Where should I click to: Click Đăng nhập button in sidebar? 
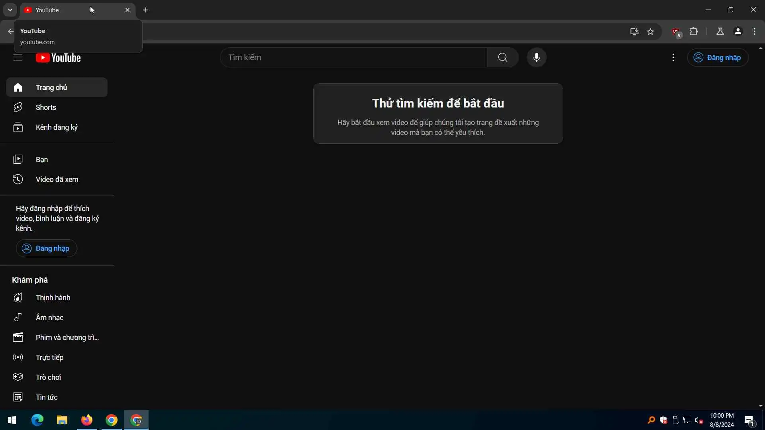pyautogui.click(x=46, y=248)
